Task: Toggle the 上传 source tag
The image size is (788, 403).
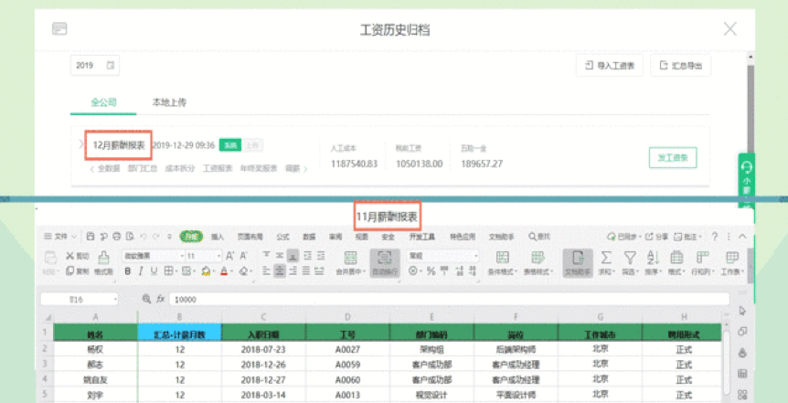Action: 253,145
